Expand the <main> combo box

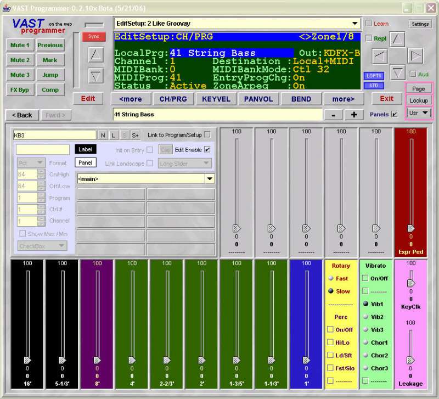click(x=209, y=178)
